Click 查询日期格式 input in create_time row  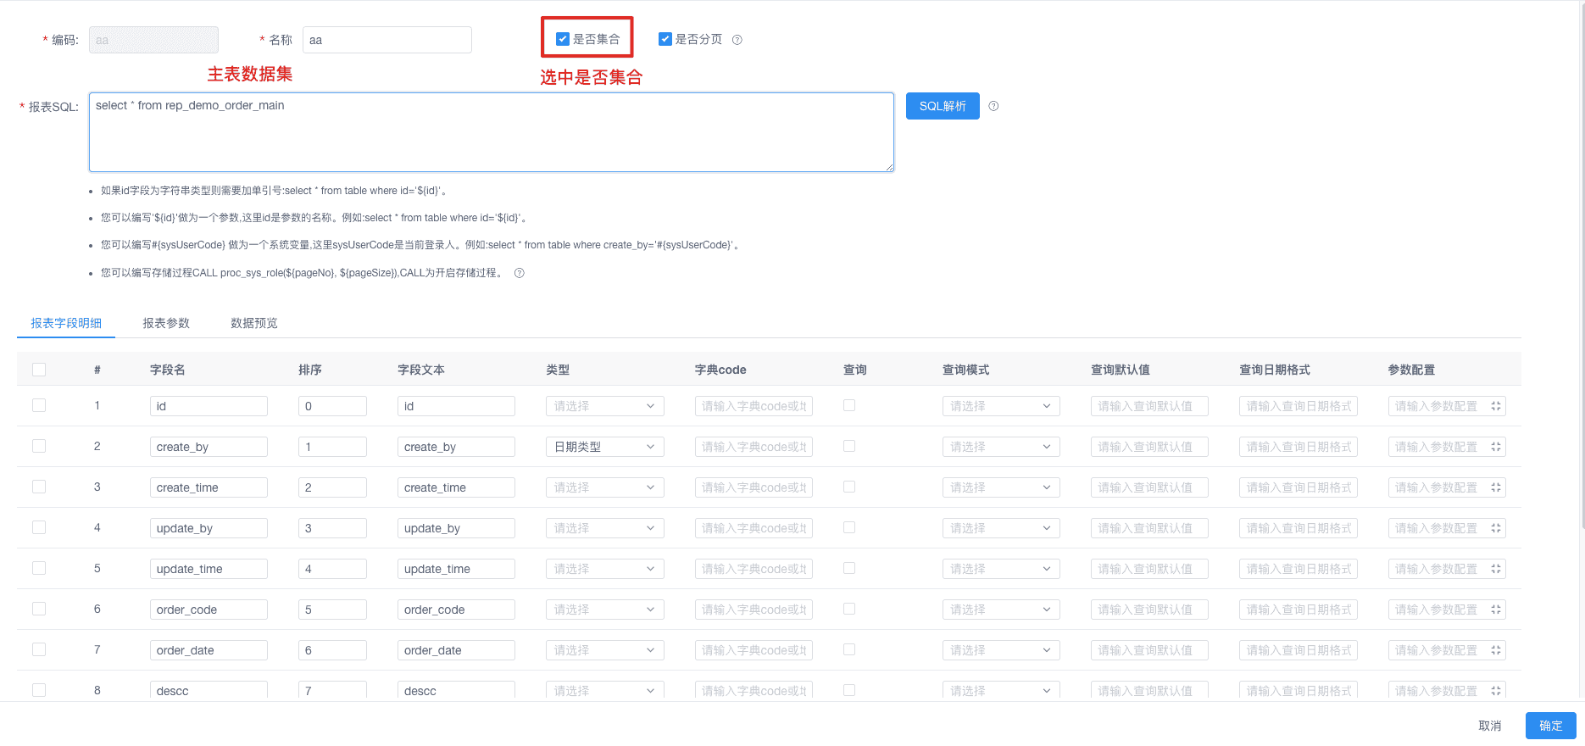pos(1299,487)
